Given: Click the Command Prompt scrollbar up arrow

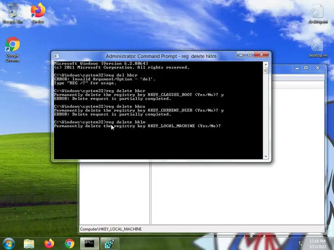Looking at the screenshot, I should pyautogui.click(x=266, y=64).
